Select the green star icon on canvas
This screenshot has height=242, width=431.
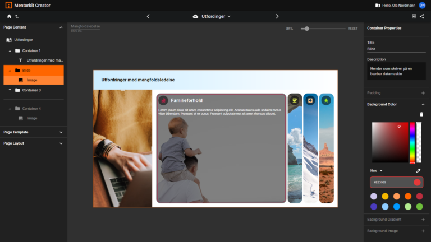pyautogui.click(x=326, y=100)
